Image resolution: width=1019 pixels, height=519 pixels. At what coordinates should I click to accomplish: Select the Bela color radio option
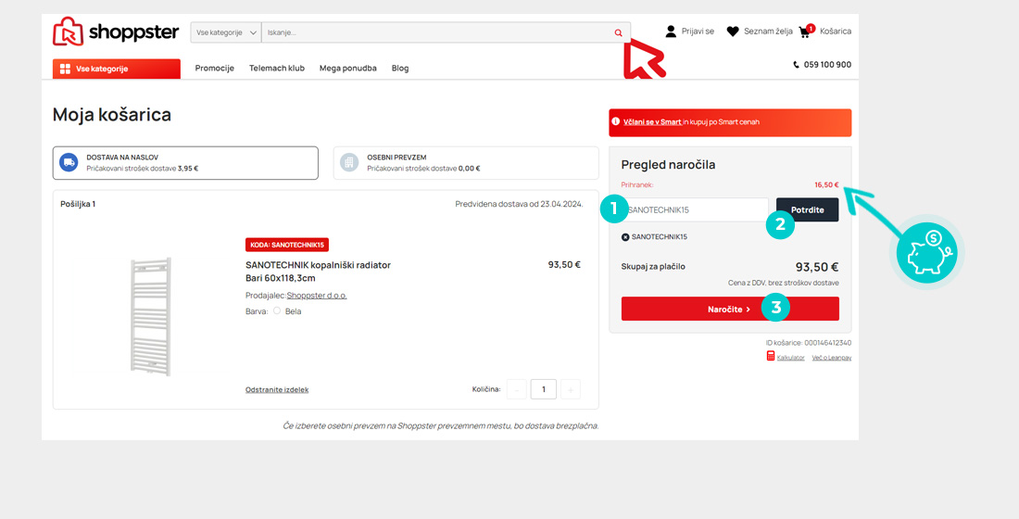click(x=277, y=310)
